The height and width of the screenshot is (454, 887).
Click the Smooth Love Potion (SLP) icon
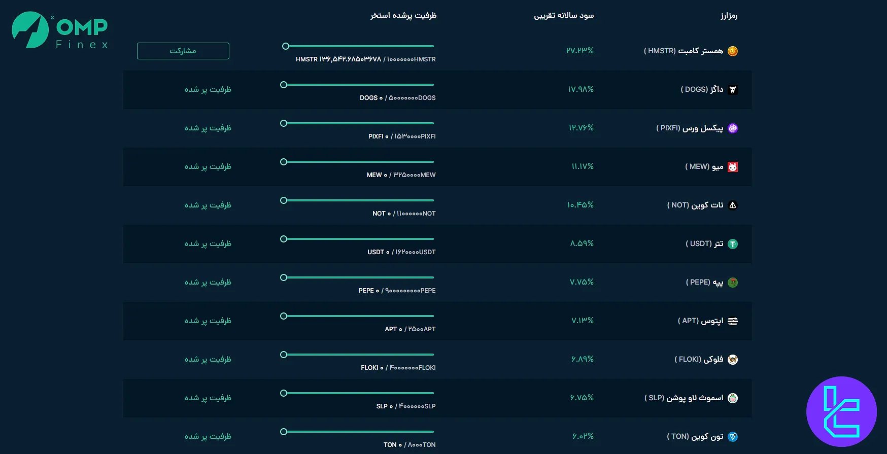(732, 398)
